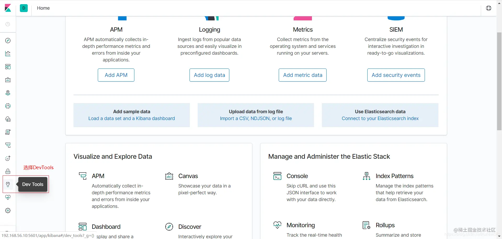The image size is (502, 239).
Task: Show recently viewed items clock icon
Action: point(8,24)
